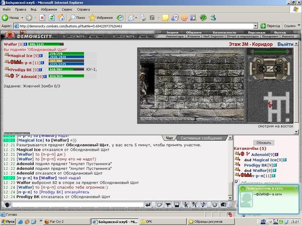Screen dimensions: 302x226
Task: Go back with the Назад button
Action: (x=11, y=18)
